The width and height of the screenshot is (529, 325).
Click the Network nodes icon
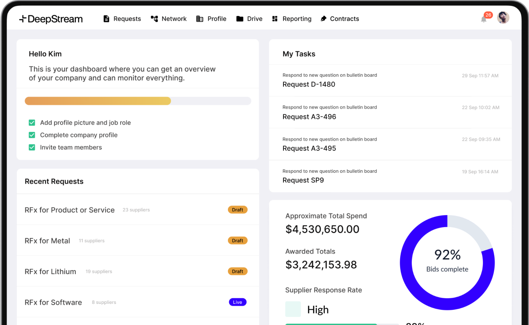click(154, 19)
